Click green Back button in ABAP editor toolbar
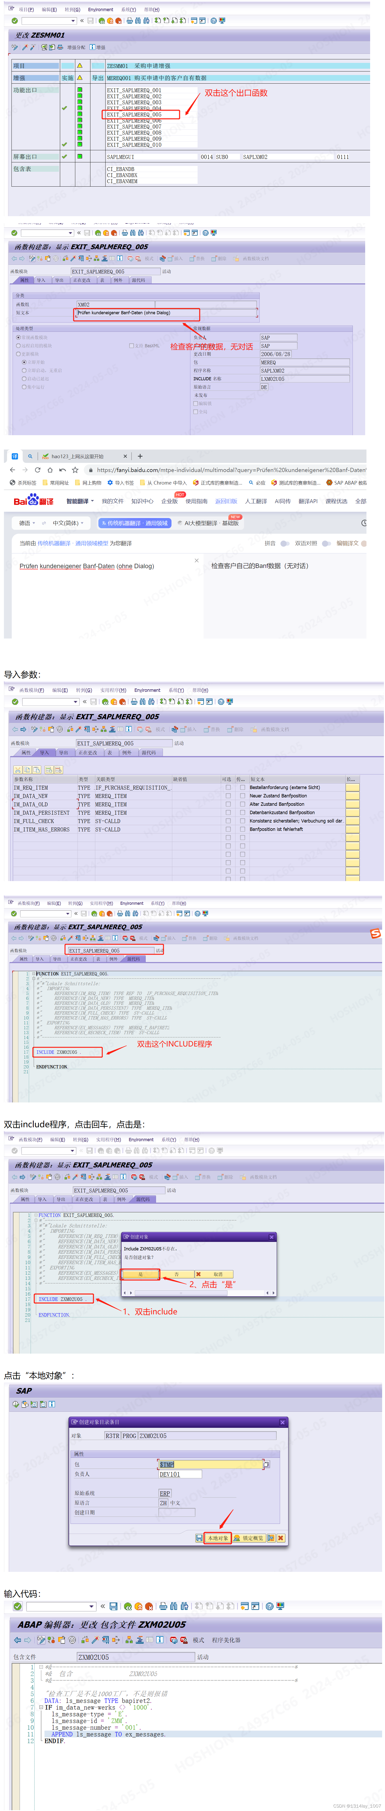Viewport: 385px width, 1811px height. coord(128,1606)
